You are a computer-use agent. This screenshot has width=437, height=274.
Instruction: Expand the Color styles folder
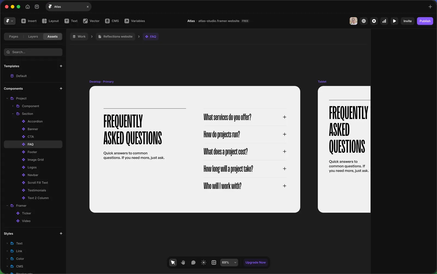[x=7, y=258]
